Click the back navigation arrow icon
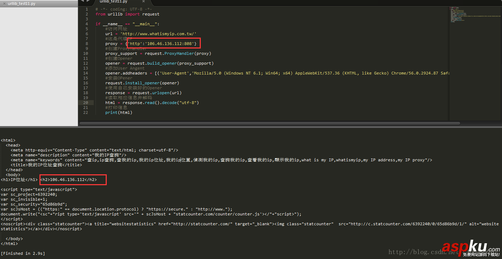The height and width of the screenshot is (259, 502). point(82,1)
